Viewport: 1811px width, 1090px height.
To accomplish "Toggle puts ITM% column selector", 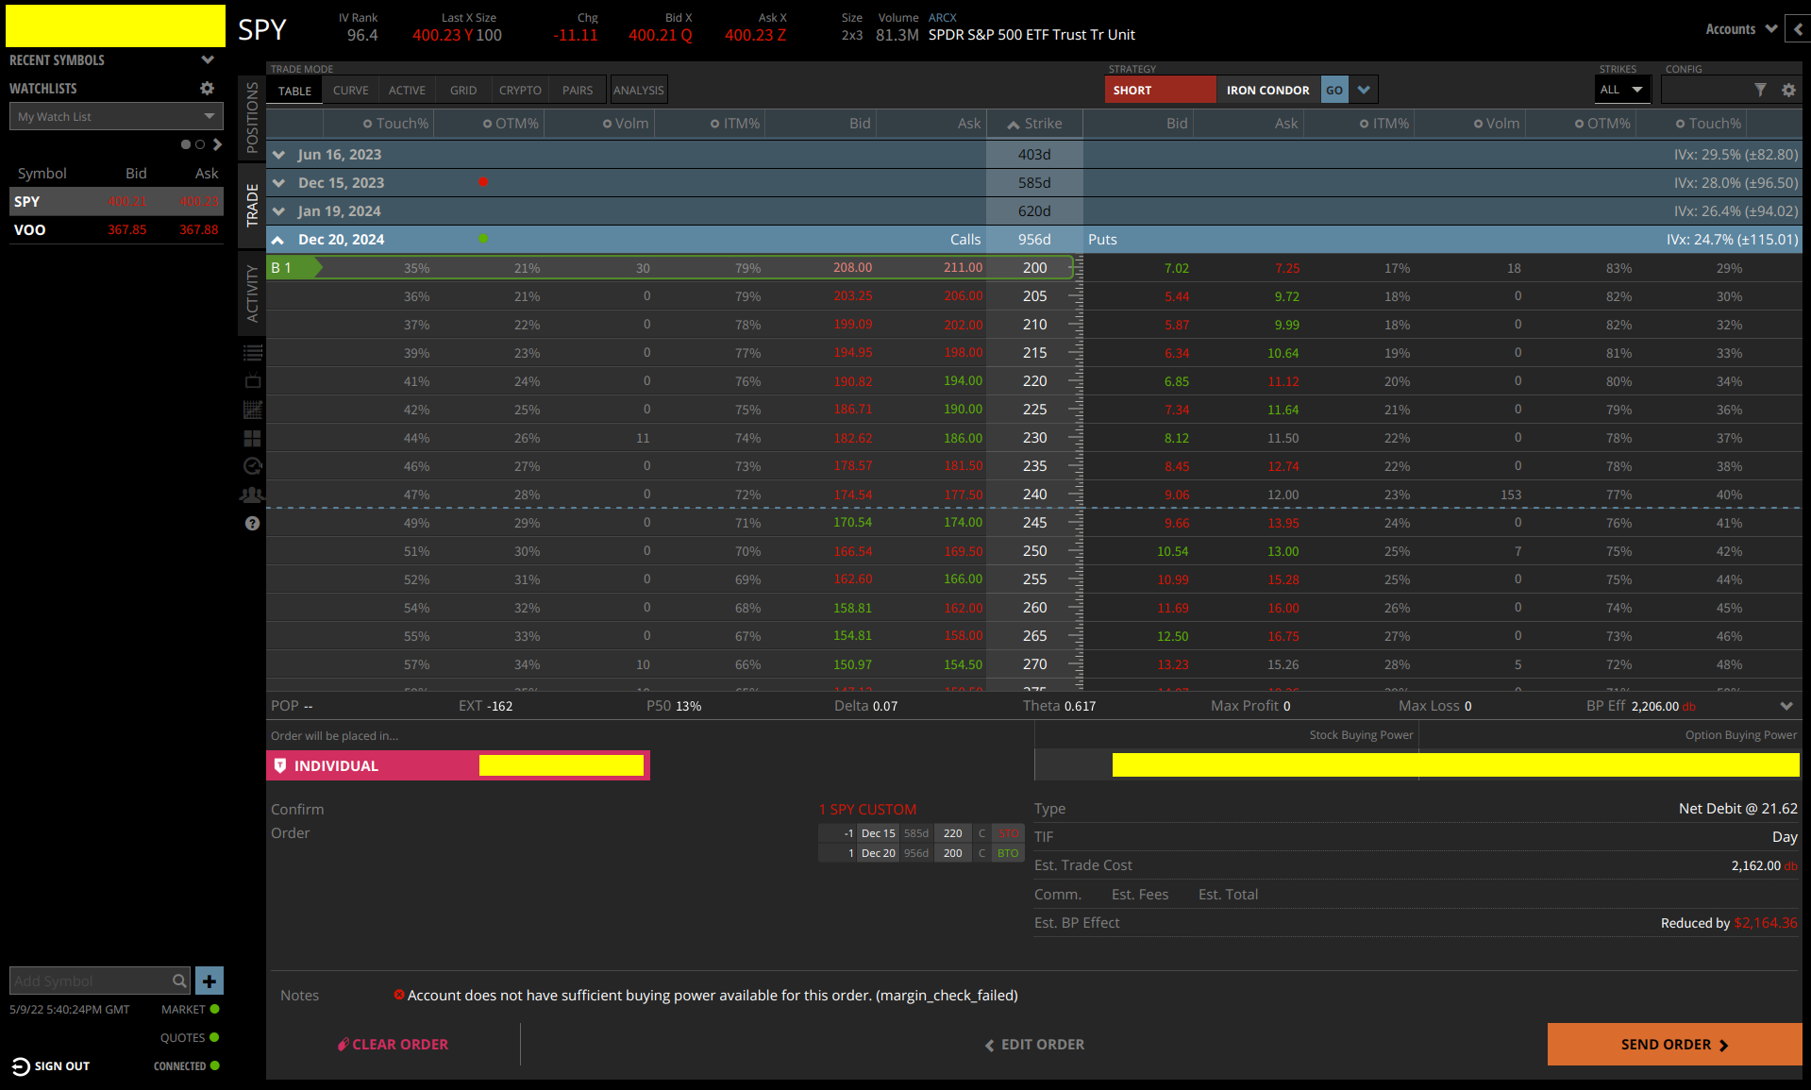I will pos(1364,124).
